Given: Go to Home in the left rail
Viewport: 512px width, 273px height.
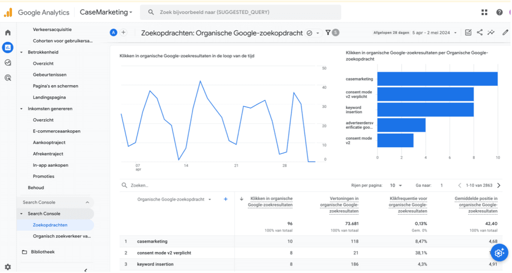Looking at the screenshot, I should [x=8, y=32].
